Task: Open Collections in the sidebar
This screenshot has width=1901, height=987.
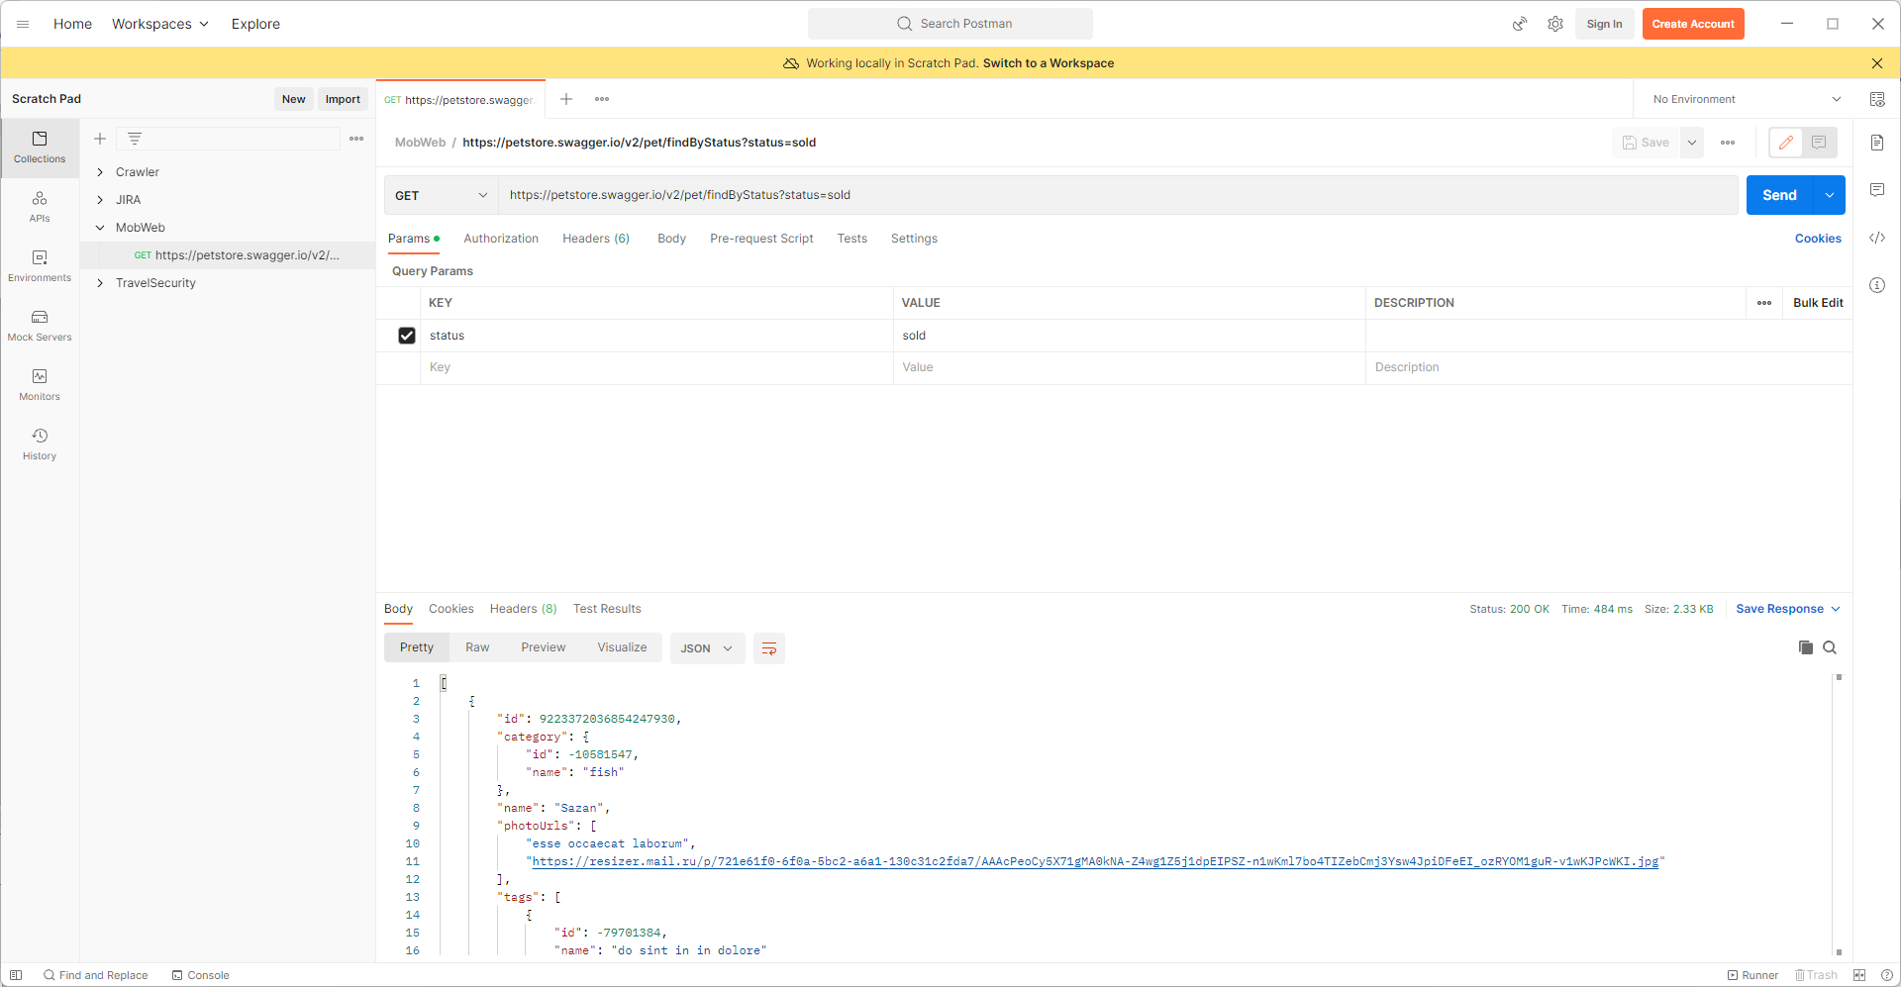Action: (40, 148)
